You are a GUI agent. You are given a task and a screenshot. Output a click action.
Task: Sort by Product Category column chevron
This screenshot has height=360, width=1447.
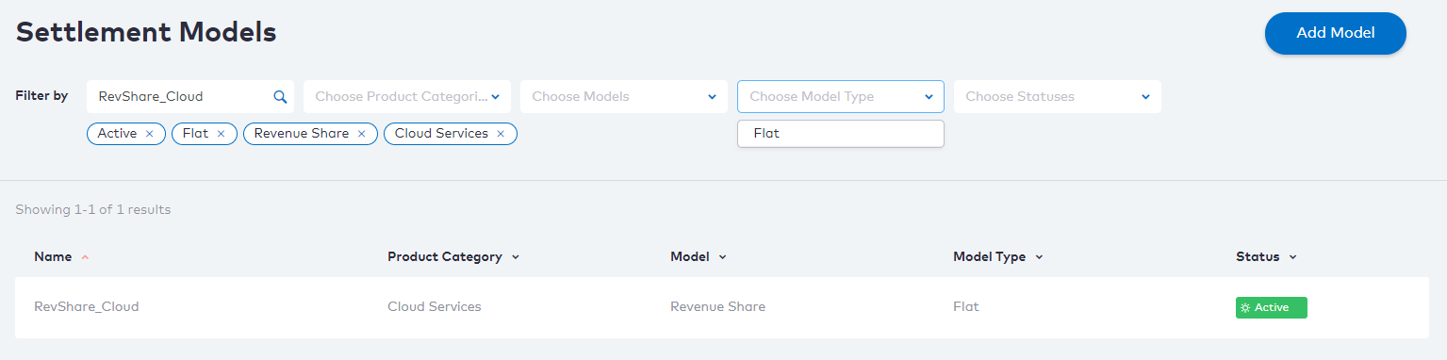tap(516, 257)
